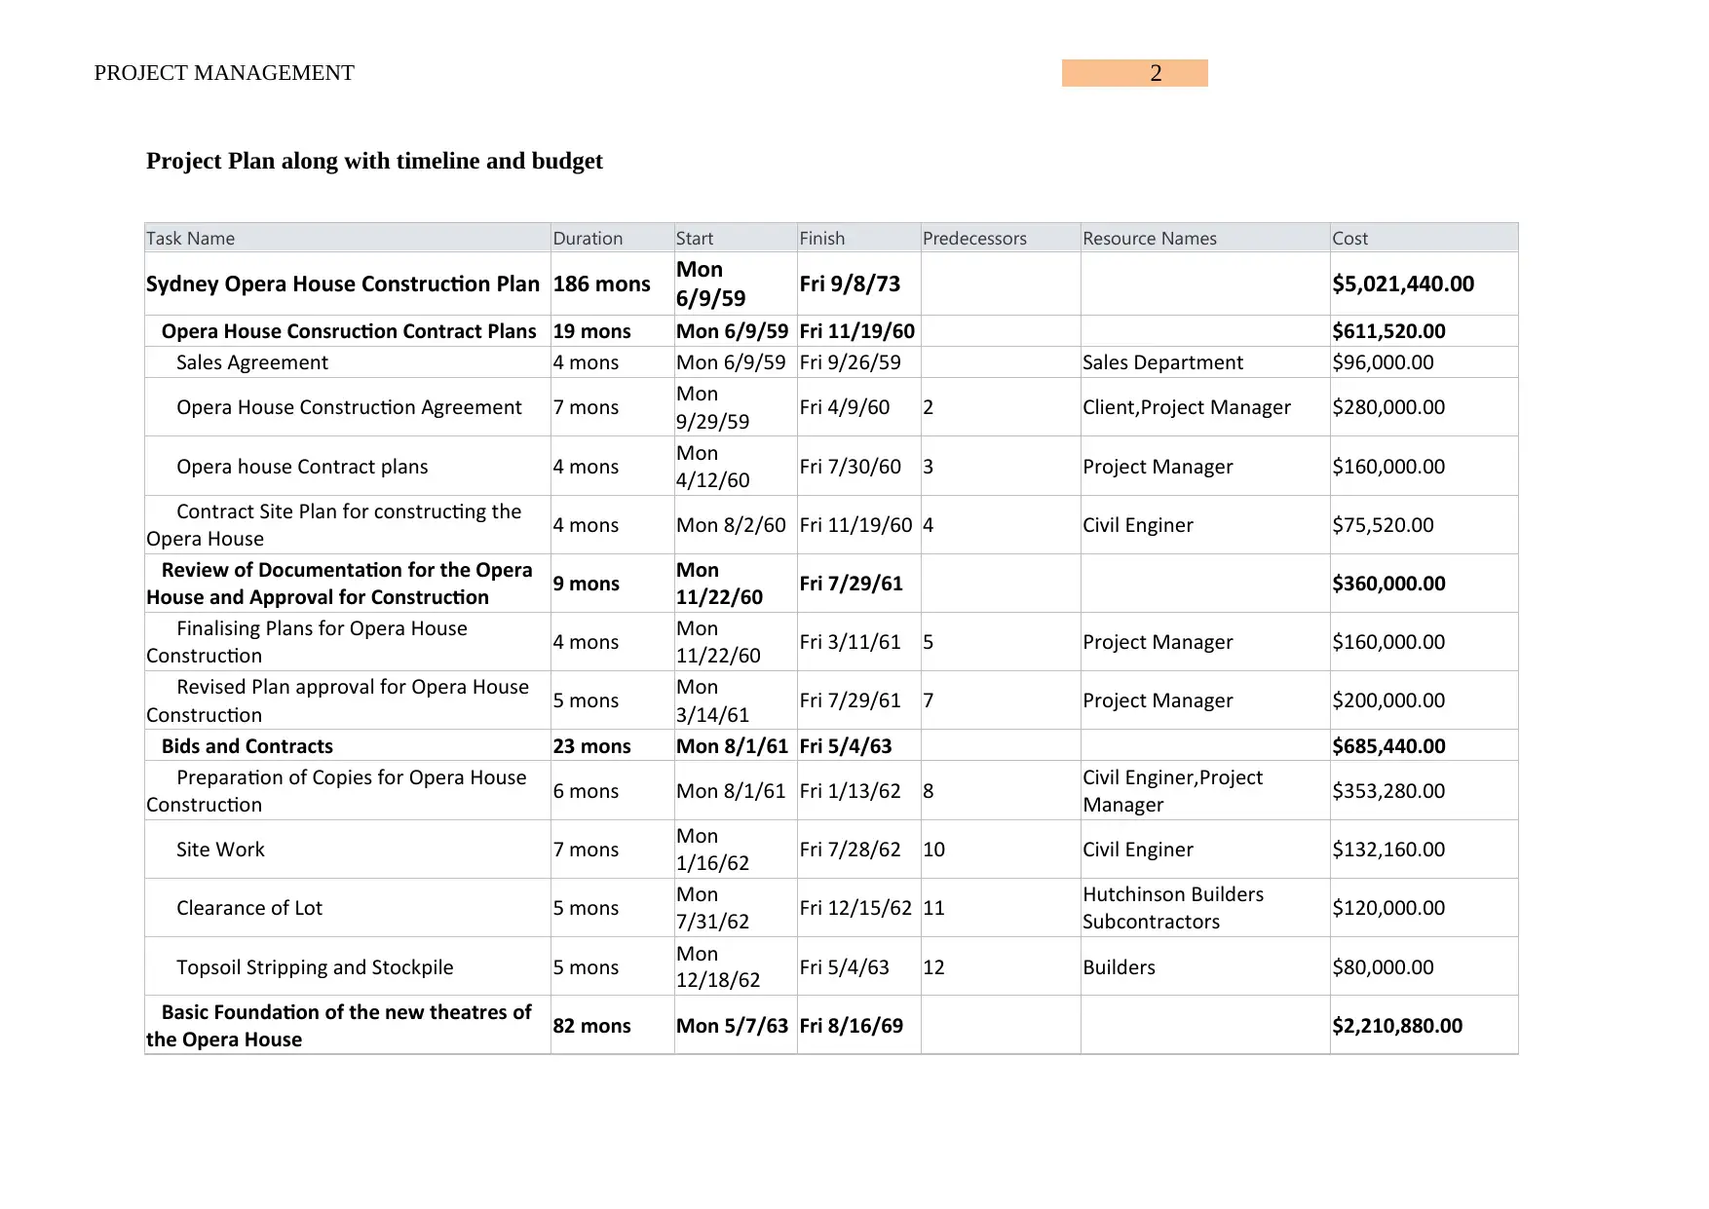Select the heading 'Project Plan along with timeline and budget'
1709x1209 pixels.
tap(374, 161)
